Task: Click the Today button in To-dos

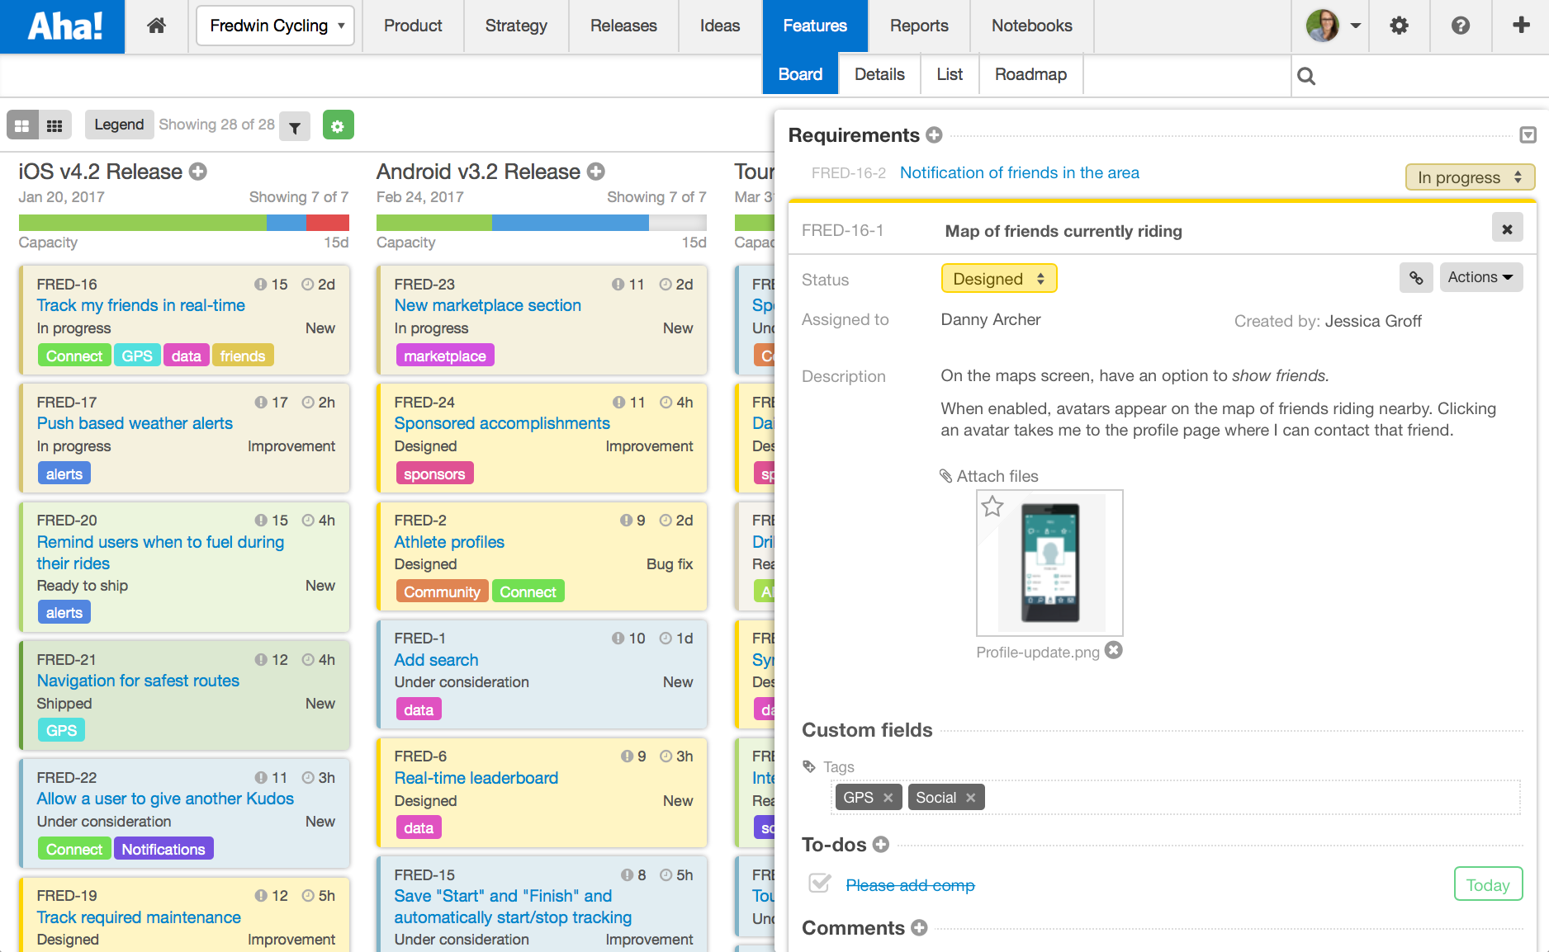Action: click(x=1488, y=884)
